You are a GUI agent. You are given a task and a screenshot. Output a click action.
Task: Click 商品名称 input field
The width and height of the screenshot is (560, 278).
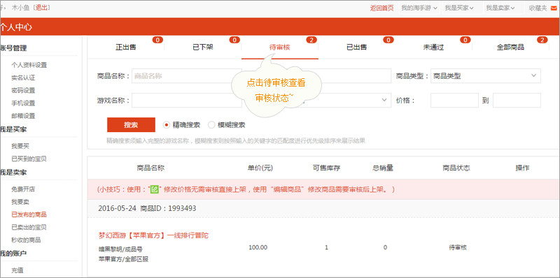tap(186, 76)
